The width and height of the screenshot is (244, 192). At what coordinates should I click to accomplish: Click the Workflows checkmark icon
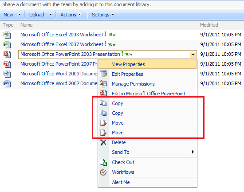103,172
